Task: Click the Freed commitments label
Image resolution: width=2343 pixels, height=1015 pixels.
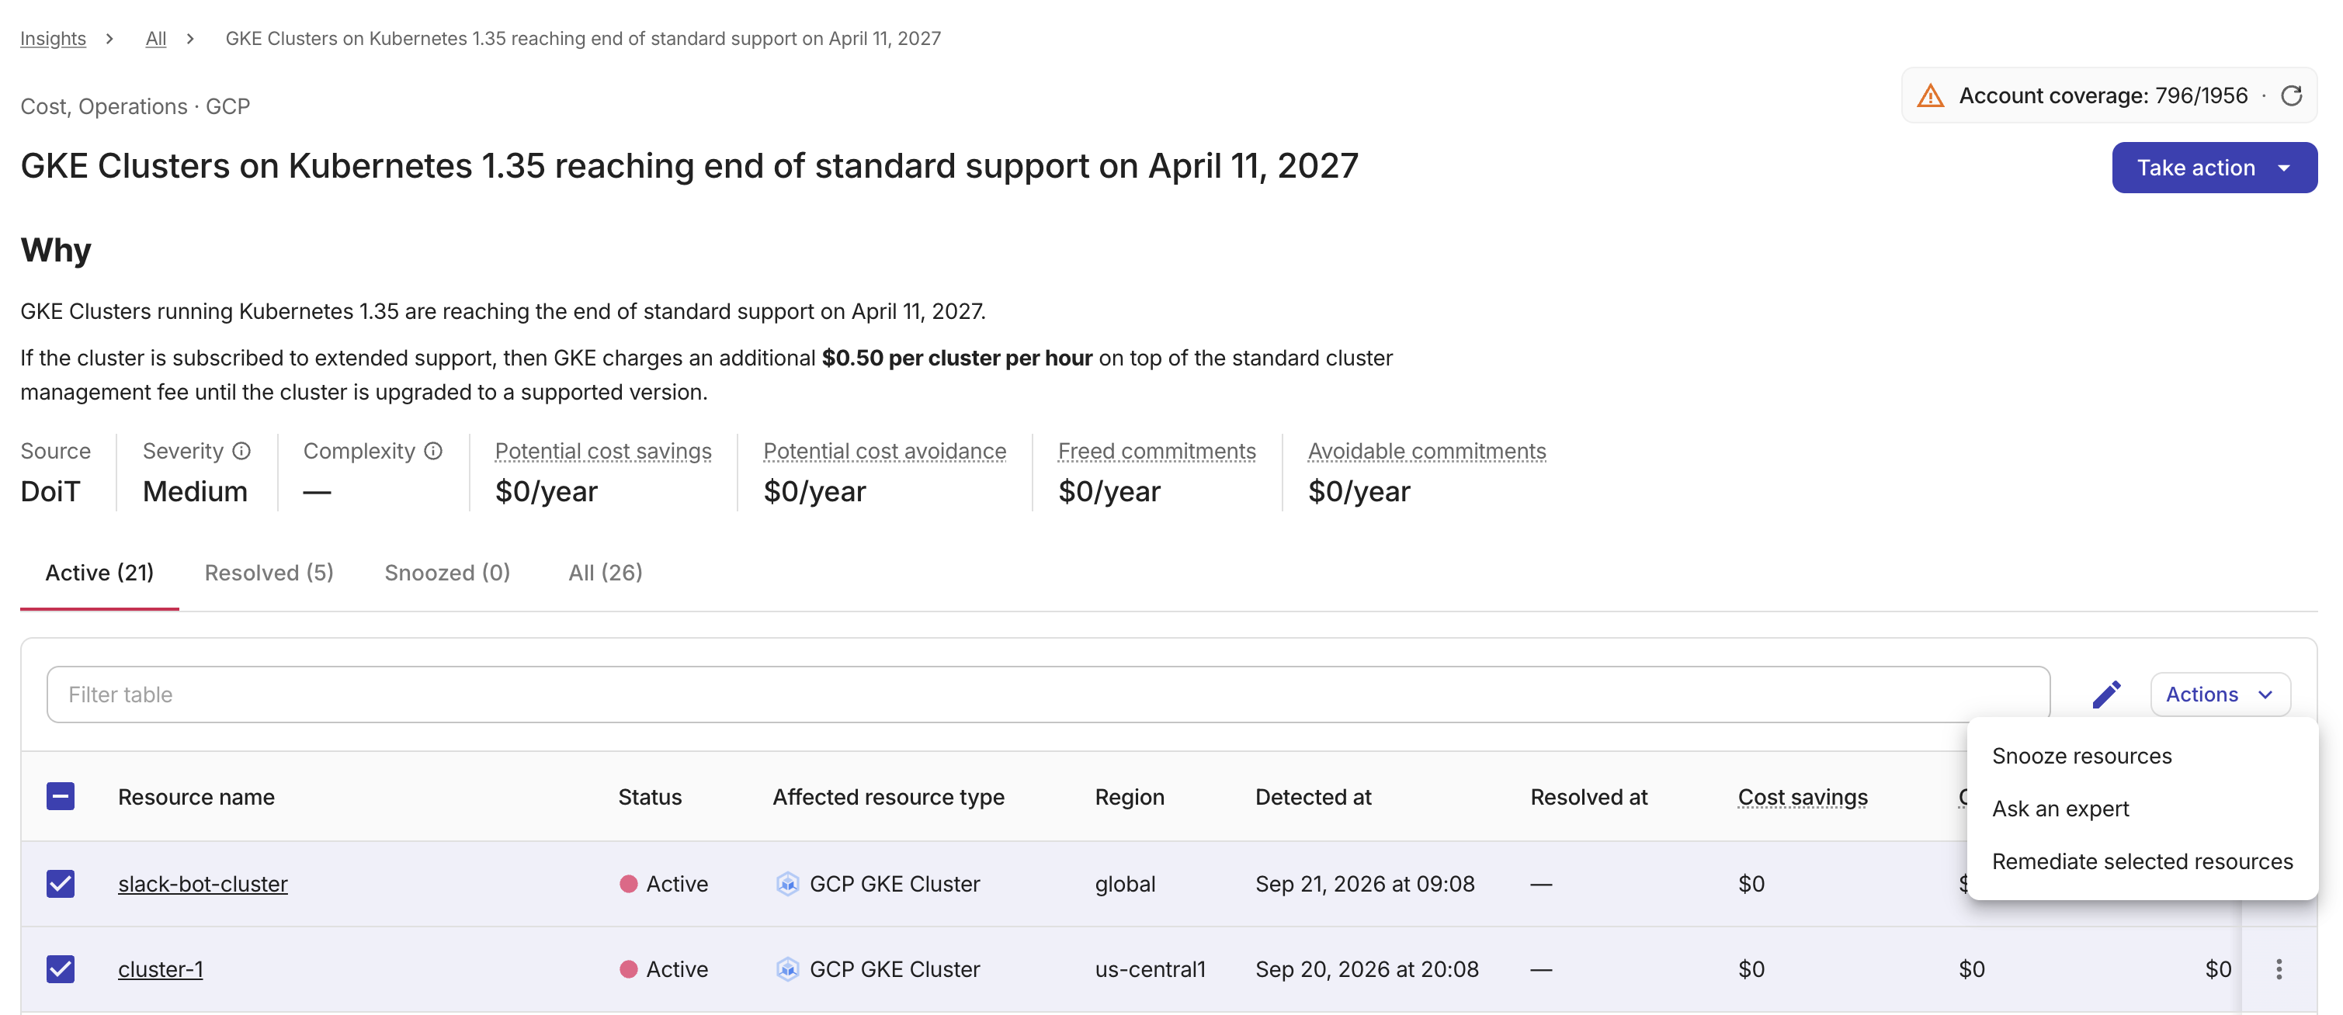Action: (1156, 451)
